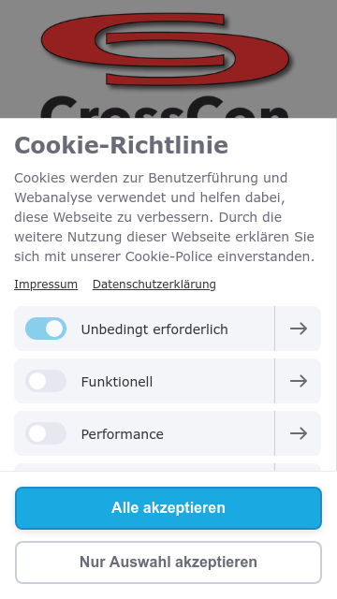337x599 pixels.
Task: Open the Impressum link
Action: click(x=46, y=285)
